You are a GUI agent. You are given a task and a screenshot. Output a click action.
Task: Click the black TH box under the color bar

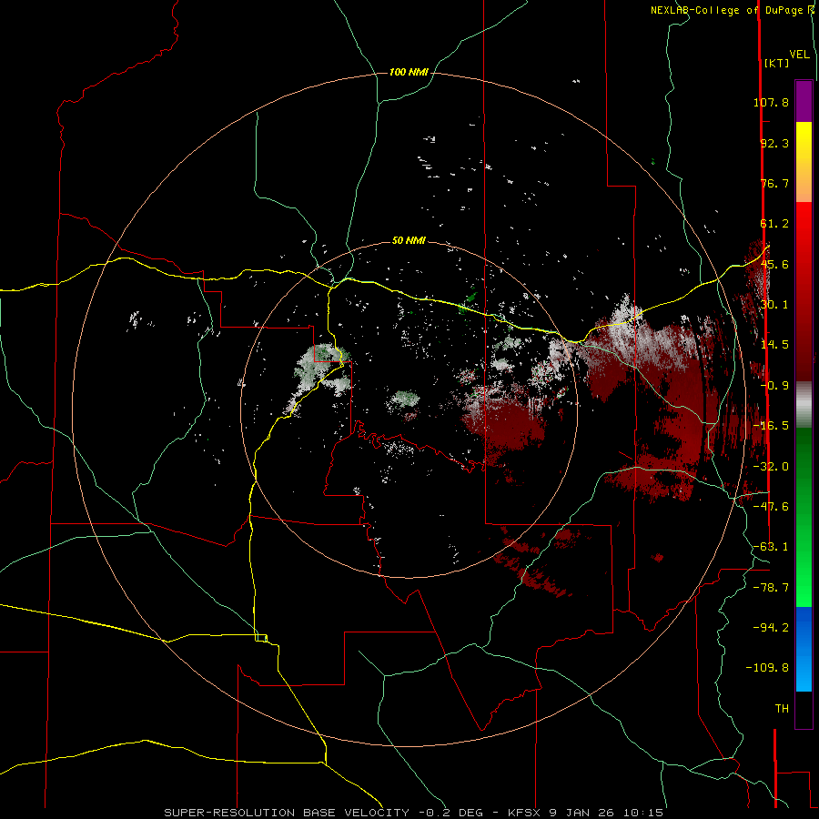[804, 710]
